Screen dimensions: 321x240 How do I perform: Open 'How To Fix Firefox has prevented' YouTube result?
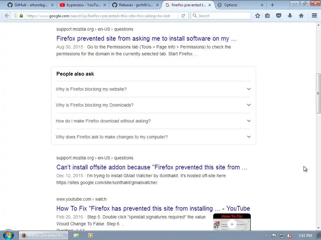[153, 208]
